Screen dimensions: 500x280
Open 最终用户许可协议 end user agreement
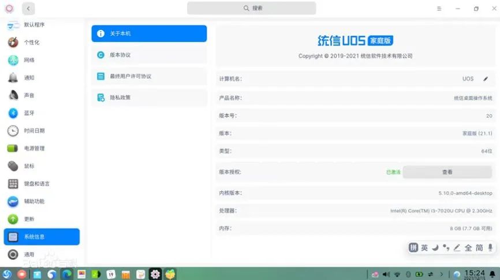(x=149, y=77)
